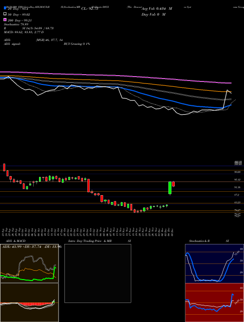
Task: Click the 'ADX: 45.99 +DY: 37.74 -DY: 13.96' readout
Action: point(32,246)
